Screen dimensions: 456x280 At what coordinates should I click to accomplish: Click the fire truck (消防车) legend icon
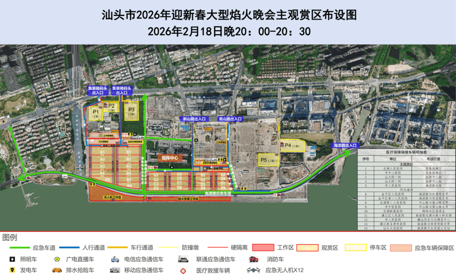coord(254,259)
